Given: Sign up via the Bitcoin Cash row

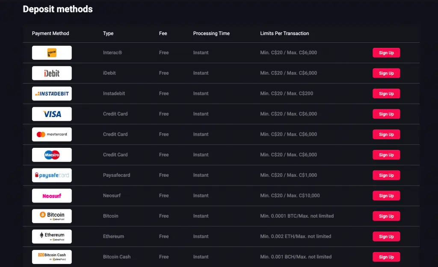Looking at the screenshot, I should point(386,257).
